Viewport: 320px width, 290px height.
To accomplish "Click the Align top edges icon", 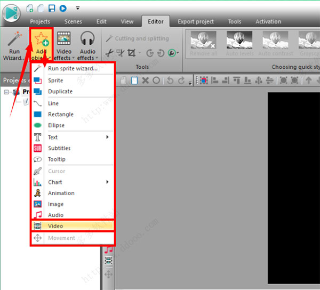I will [236, 80].
